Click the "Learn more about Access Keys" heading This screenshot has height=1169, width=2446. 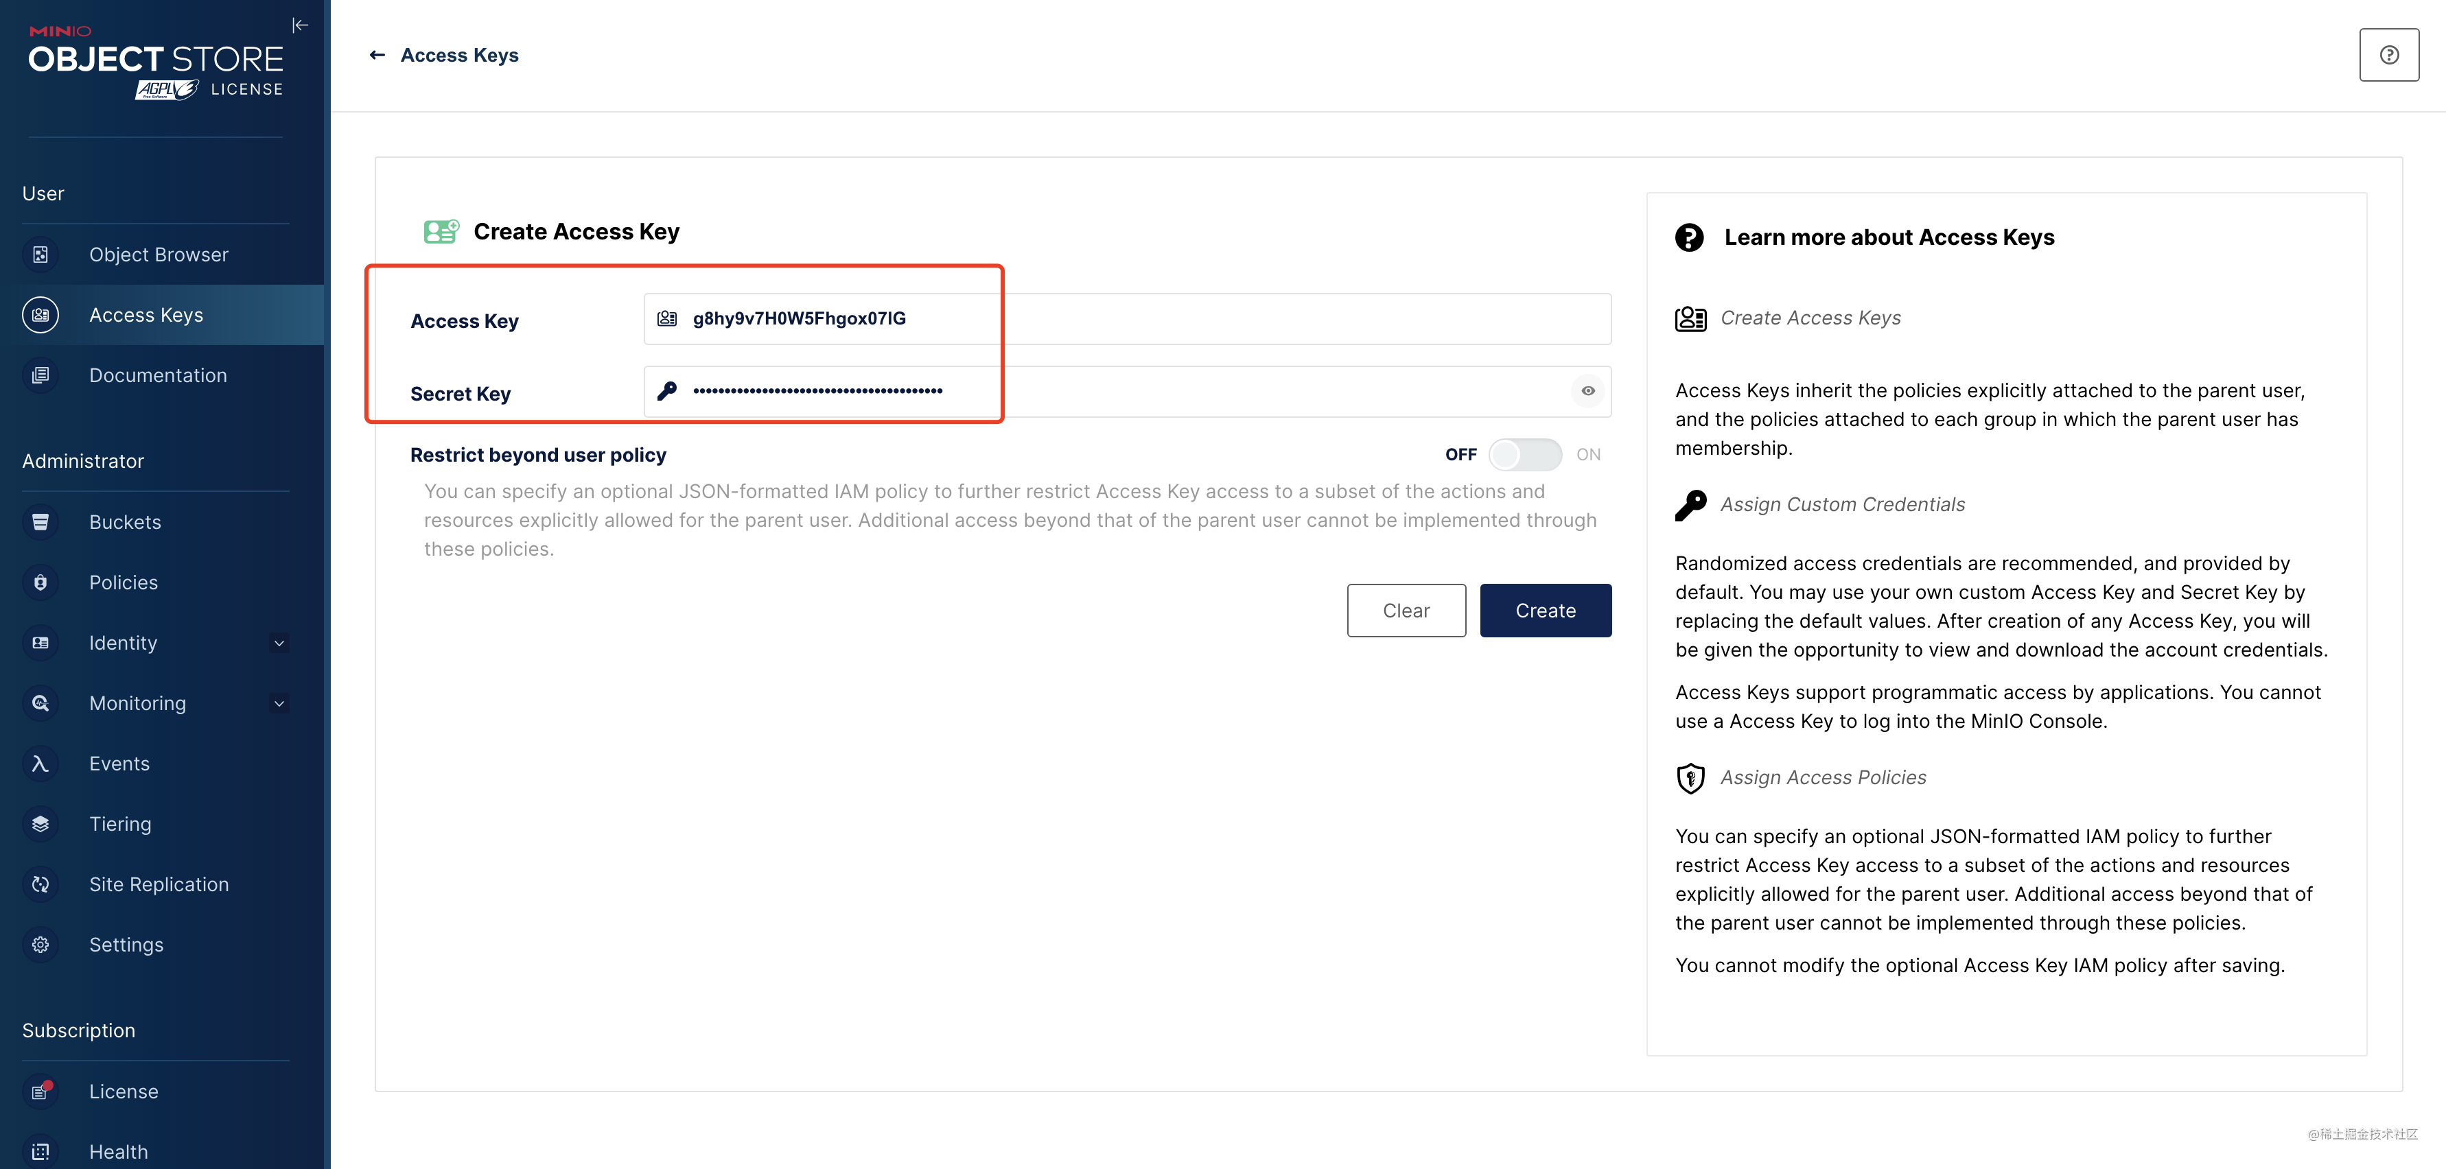(x=1889, y=237)
